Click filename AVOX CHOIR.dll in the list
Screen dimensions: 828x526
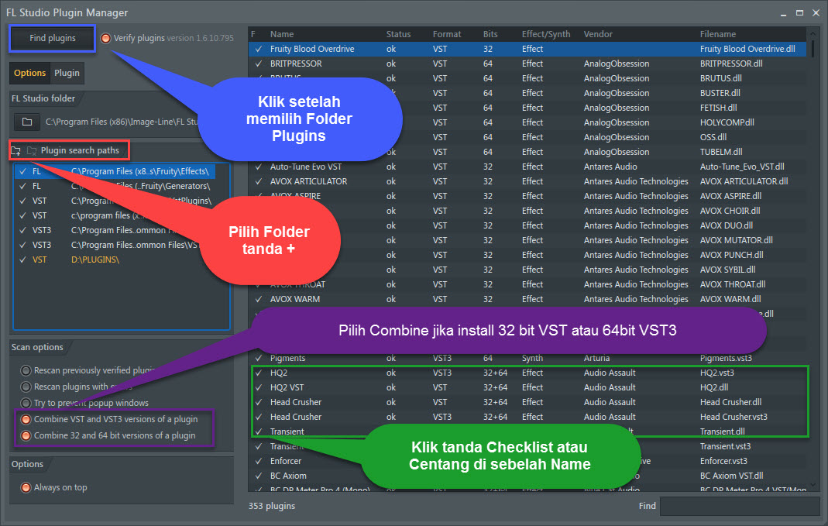click(x=730, y=211)
